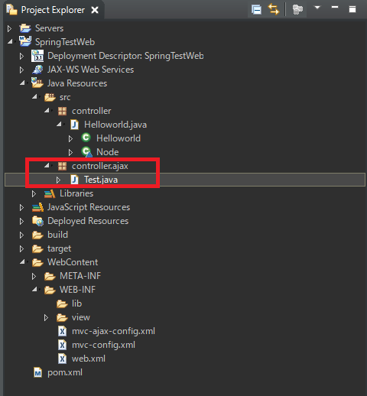
Task: Select mvc-ajax-config.xml file
Action: (x=113, y=331)
